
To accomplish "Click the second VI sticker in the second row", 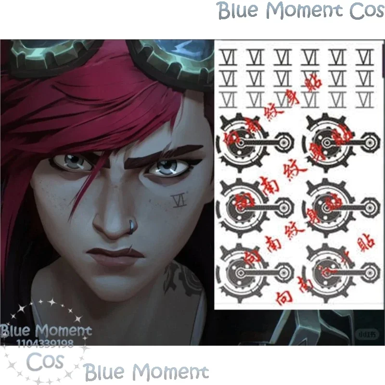I will pyautogui.click(x=256, y=78).
